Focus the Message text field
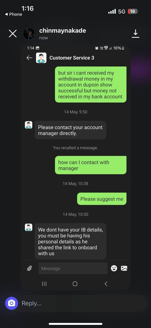 [x=73, y=268]
